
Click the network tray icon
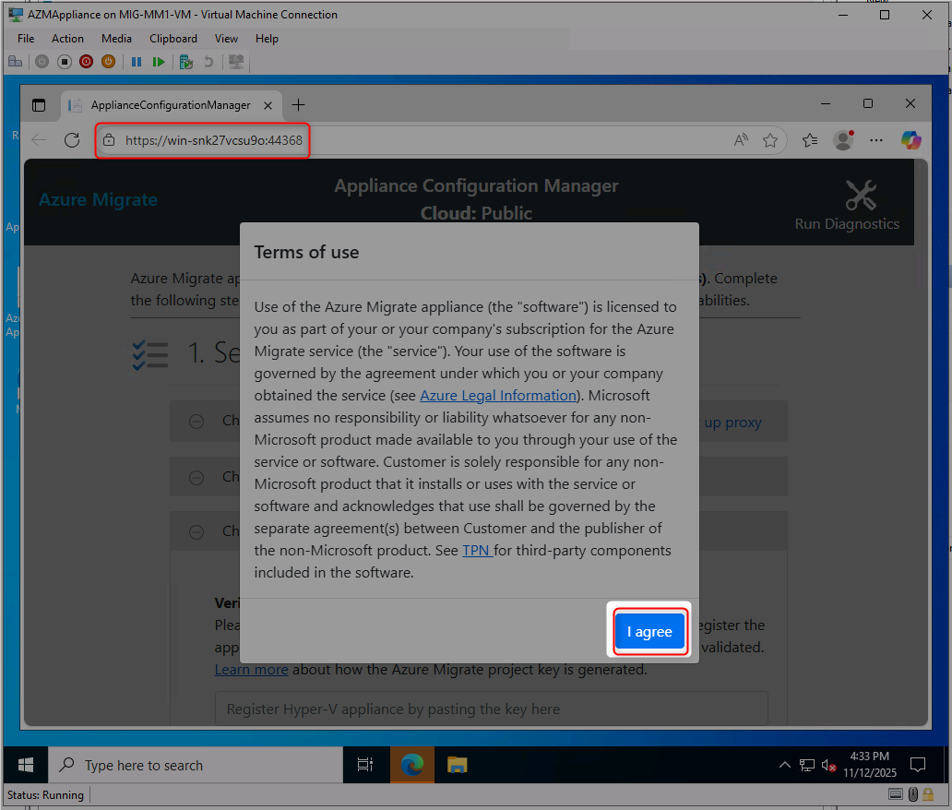807,765
